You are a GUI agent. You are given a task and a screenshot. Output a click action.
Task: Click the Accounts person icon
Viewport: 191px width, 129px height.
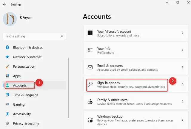coord(7,85)
